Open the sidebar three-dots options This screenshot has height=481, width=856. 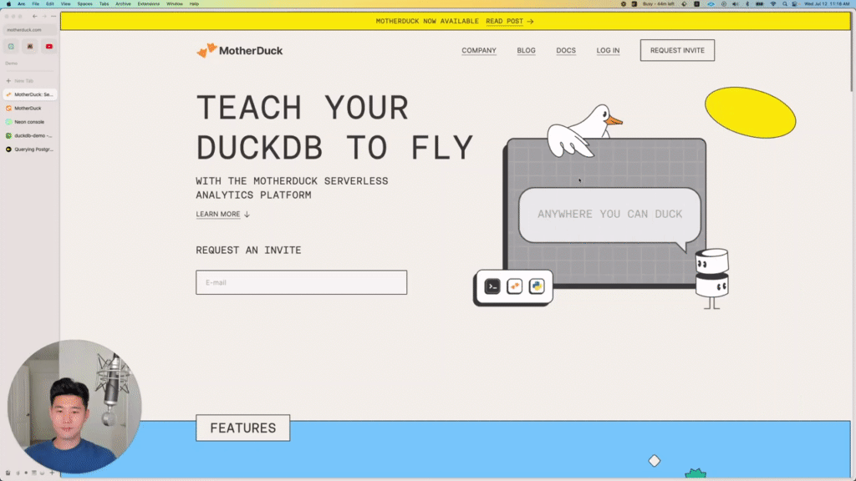[x=53, y=17]
